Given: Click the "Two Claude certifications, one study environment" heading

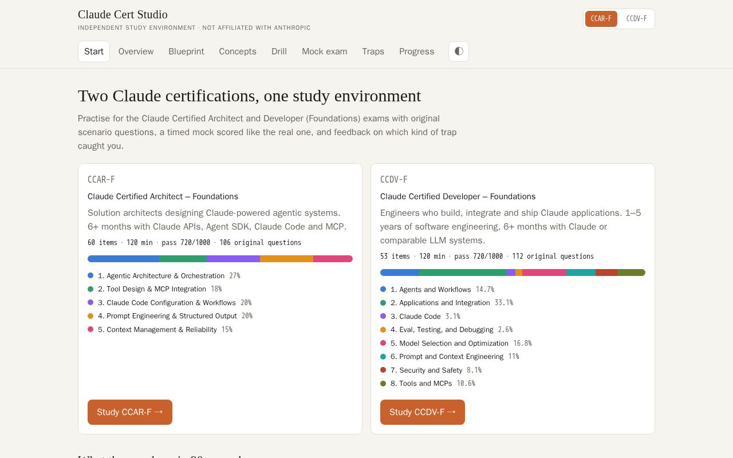Looking at the screenshot, I should pyautogui.click(x=249, y=96).
